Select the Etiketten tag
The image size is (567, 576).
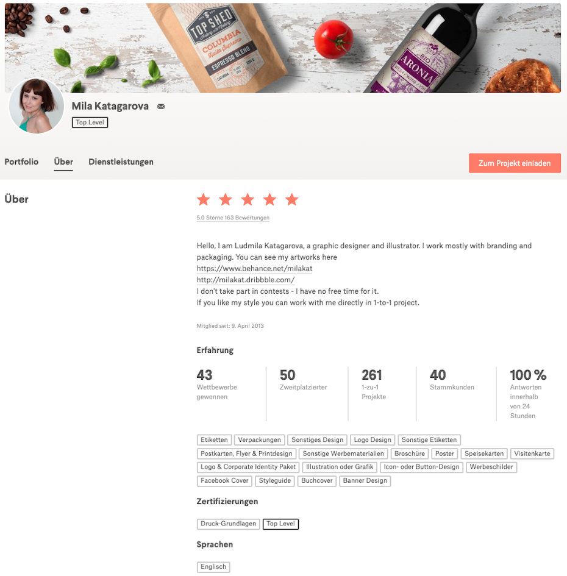click(x=214, y=439)
